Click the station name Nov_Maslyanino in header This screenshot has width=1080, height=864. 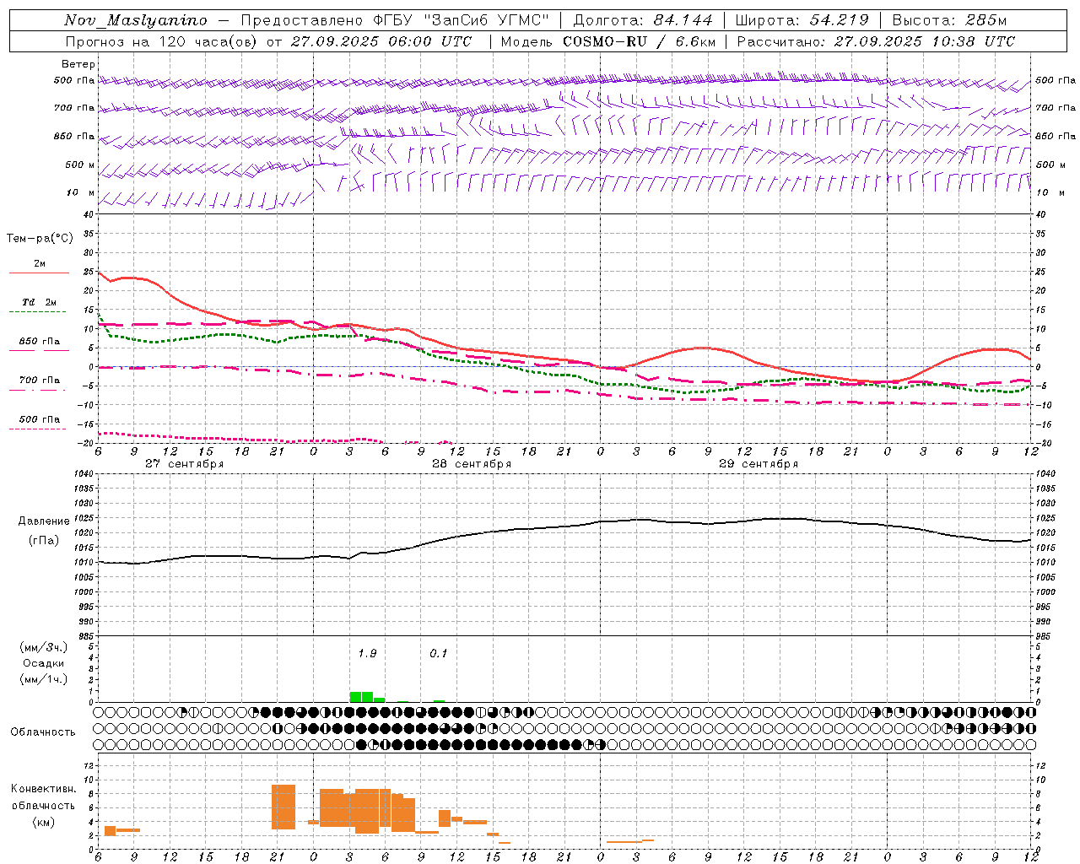[135, 20]
